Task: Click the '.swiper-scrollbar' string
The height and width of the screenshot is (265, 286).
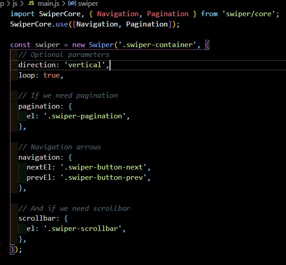Action: point(83,229)
